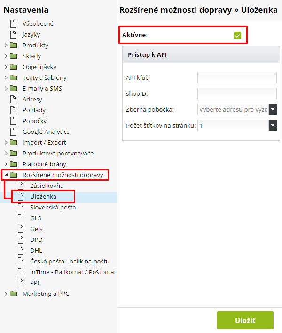Screen dimensions: 282x333
Task: Select Slovenská pošta shipping option
Action: pos(53,207)
